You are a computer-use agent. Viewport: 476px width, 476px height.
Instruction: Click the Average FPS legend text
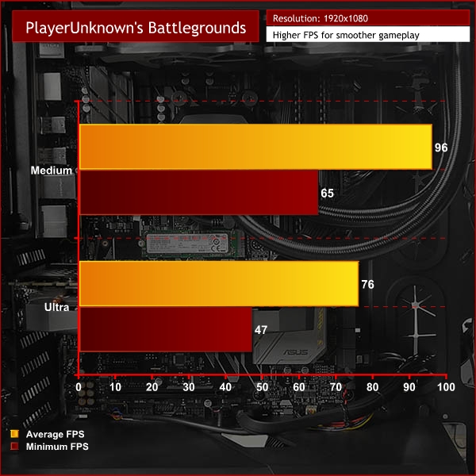click(56, 434)
